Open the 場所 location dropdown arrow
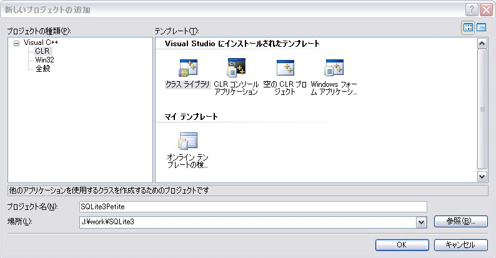The image size is (496, 258). pos(421,222)
